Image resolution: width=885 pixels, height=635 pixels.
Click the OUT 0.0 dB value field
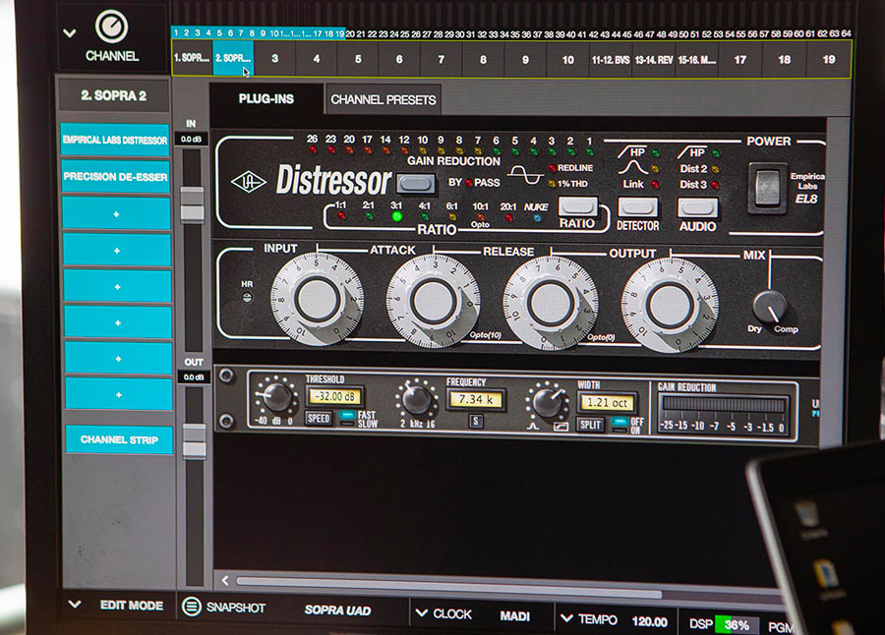[194, 377]
